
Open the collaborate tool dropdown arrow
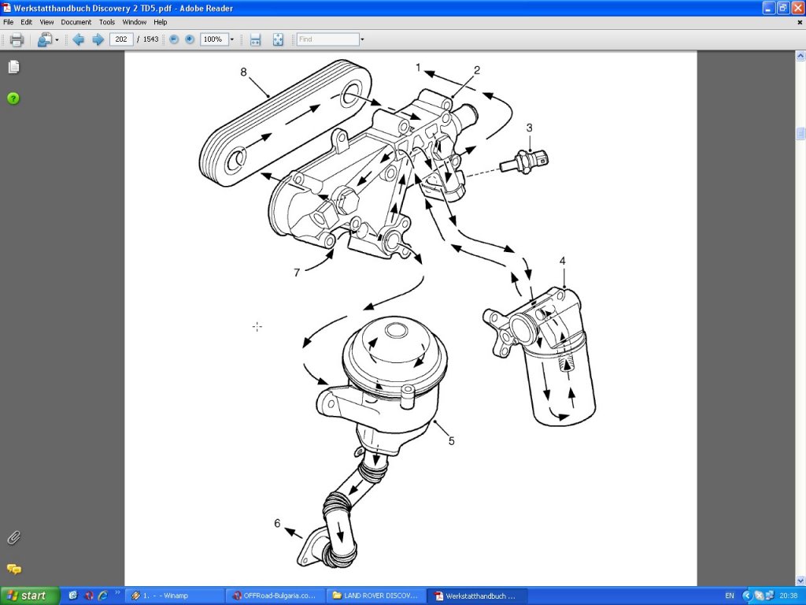coord(57,39)
